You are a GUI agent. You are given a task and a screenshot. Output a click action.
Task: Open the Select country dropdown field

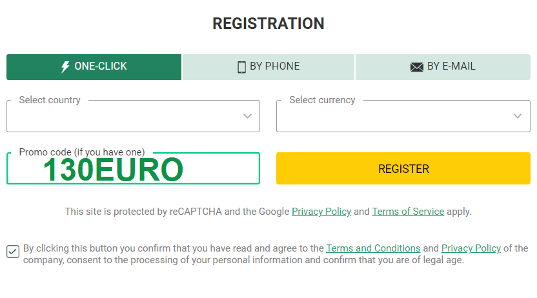(133, 116)
